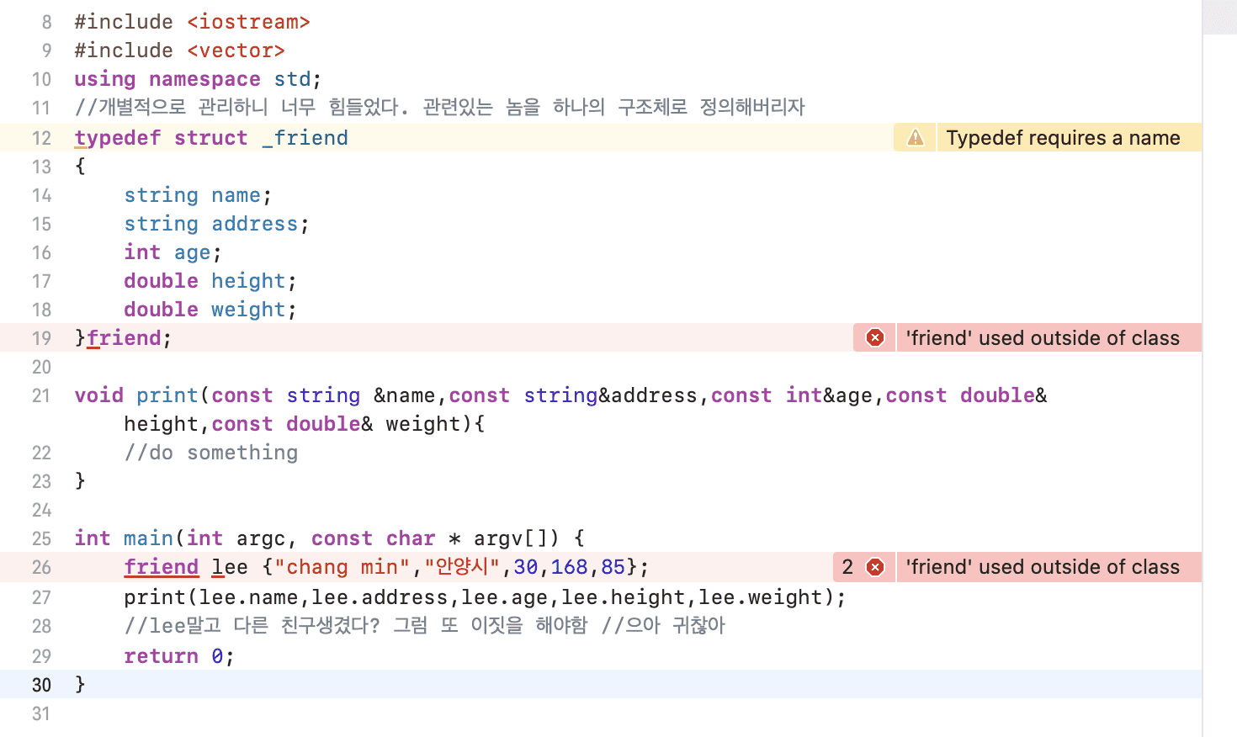This screenshot has width=1237, height=737.
Task: Click the 'friend' used outside of class error on line 26
Action: (x=1048, y=567)
